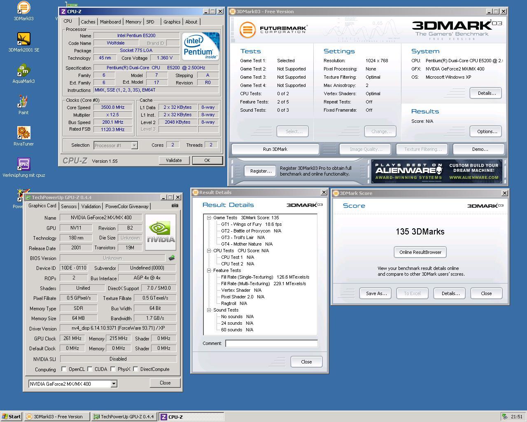The height and width of the screenshot is (422, 527).
Task: Click OK button in CPU-Z
Action: [207, 160]
